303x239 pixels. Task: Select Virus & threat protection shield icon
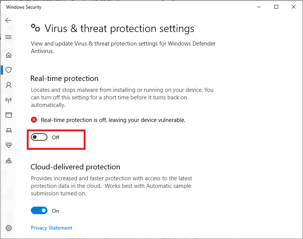coord(9,70)
